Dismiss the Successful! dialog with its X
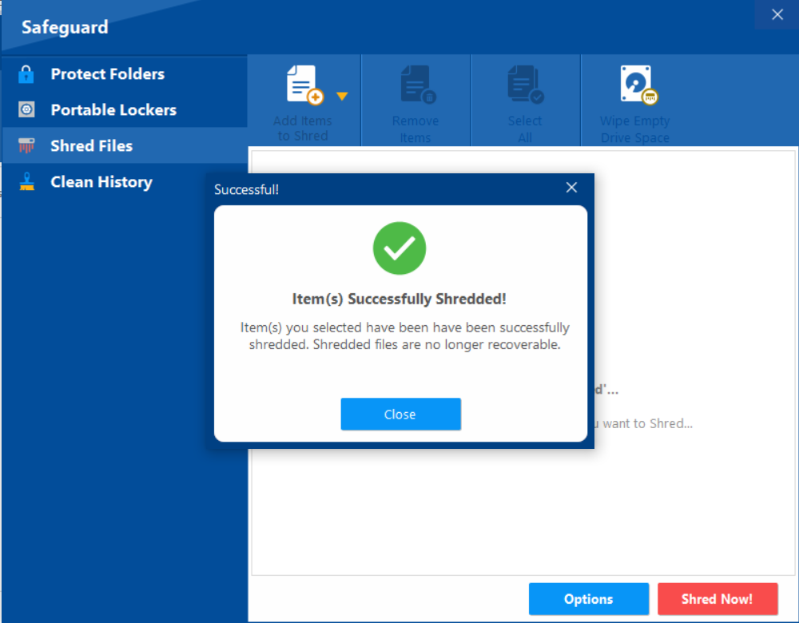The image size is (799, 623). pyautogui.click(x=571, y=188)
